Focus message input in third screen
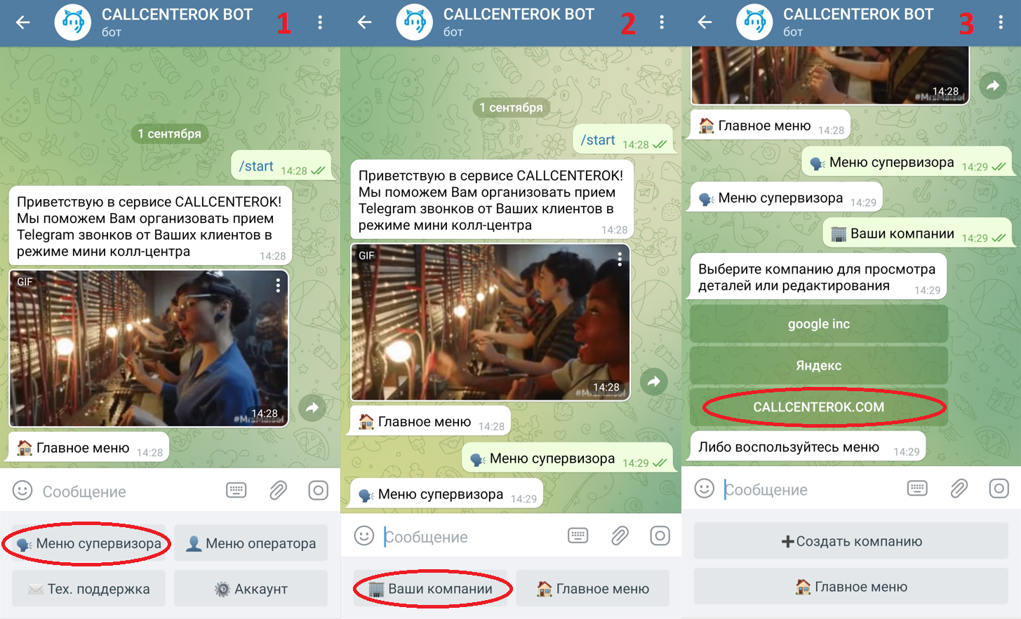The image size is (1021, 619). point(811,489)
